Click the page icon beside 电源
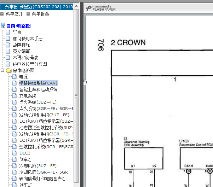This screenshot has height=187, width=213. (15, 77)
